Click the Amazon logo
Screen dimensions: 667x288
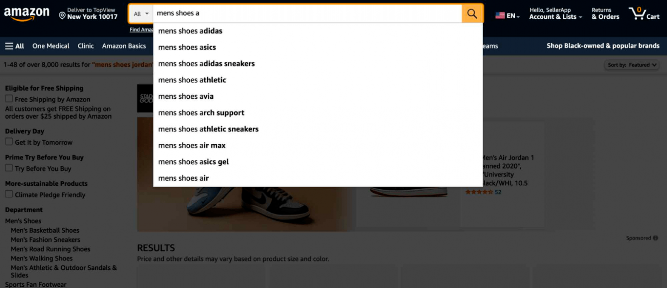(26, 13)
